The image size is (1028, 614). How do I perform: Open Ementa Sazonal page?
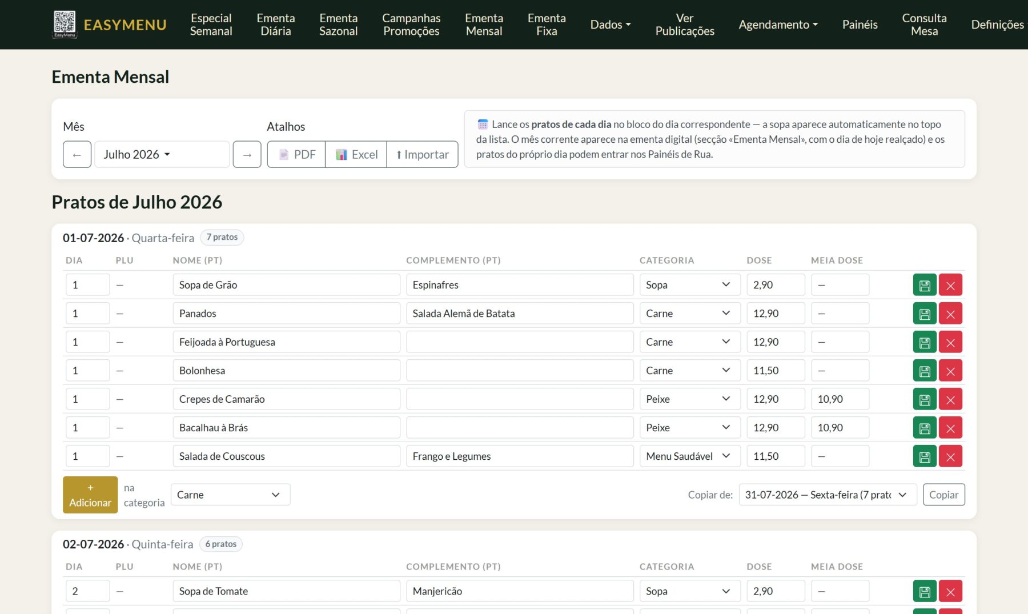338,25
